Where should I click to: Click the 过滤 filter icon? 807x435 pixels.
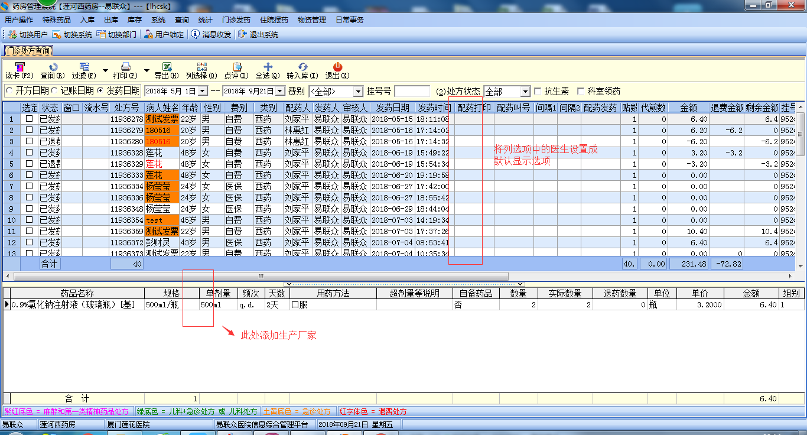pyautogui.click(x=84, y=67)
